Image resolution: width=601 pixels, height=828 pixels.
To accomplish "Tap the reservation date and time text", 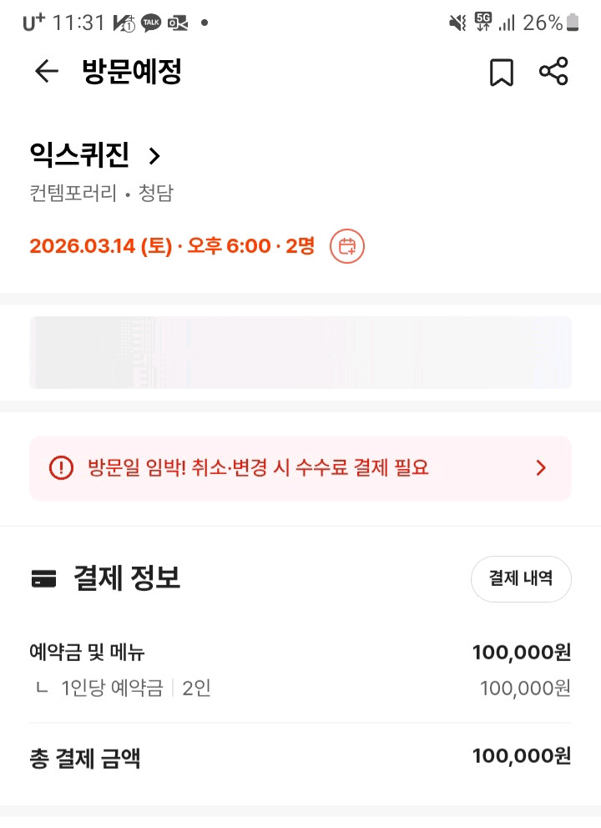I will [x=172, y=246].
